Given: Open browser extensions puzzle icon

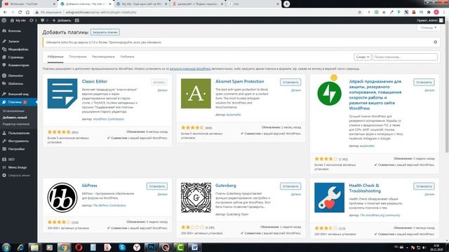Looking at the screenshot, I should click(x=429, y=13).
